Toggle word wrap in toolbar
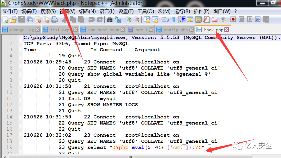This screenshot has height=158, width=281. coord(166,19)
